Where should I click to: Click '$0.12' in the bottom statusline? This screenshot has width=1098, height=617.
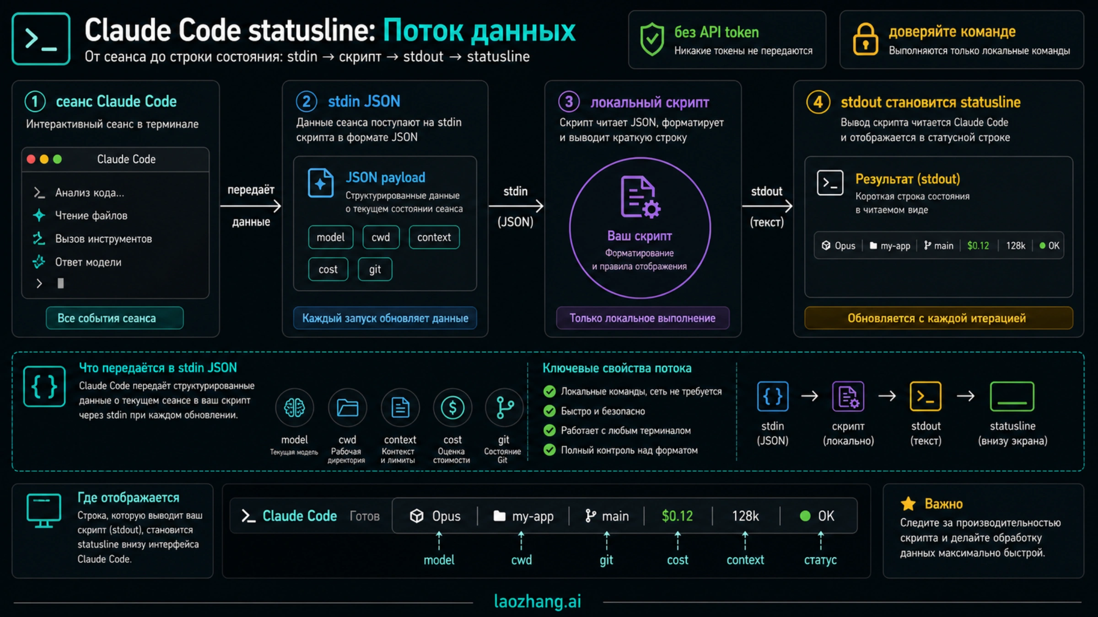(677, 516)
